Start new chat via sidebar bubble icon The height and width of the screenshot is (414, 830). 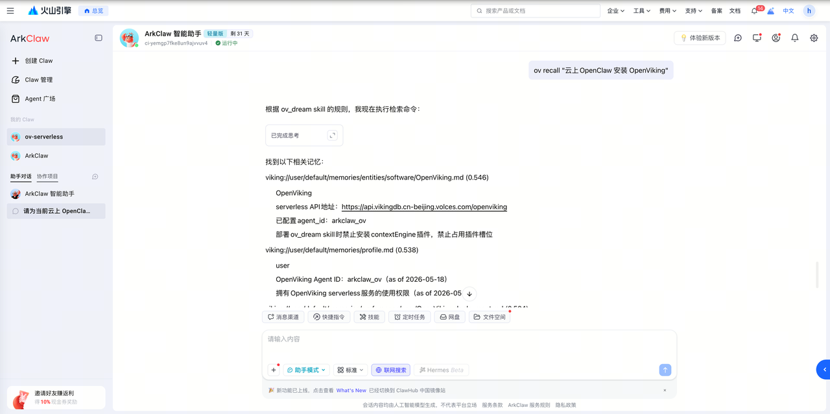[95, 176]
